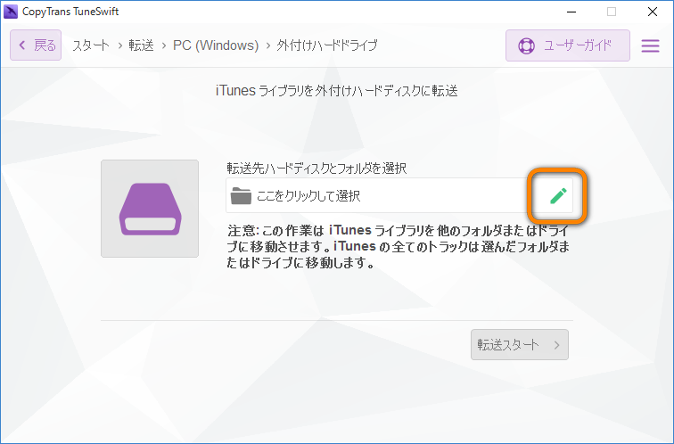The height and width of the screenshot is (444, 674).
Task: Close the CopyTrans TuneSwift window
Action: (x=652, y=12)
